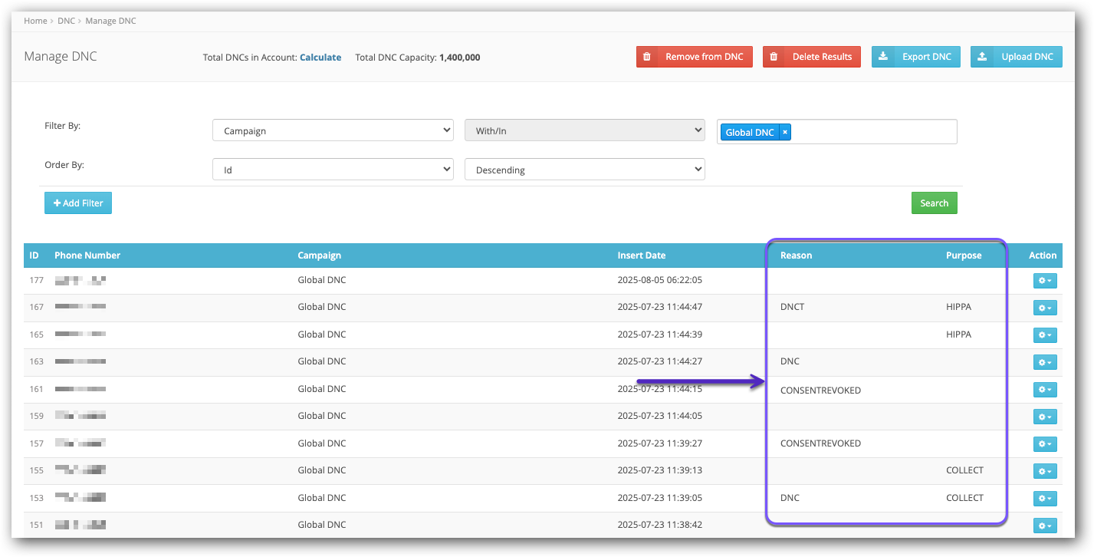Click trash icon on Remove from DNC
The image size is (1094, 557).
click(x=647, y=57)
